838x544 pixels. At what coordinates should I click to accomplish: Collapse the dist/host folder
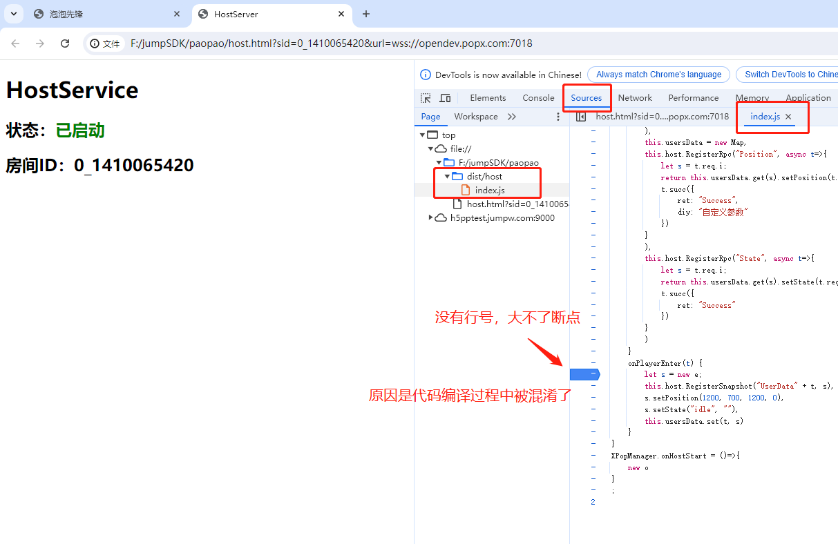447,177
